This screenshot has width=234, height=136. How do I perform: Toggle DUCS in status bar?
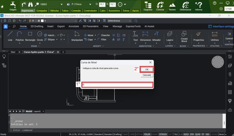(x=186, y=134)
